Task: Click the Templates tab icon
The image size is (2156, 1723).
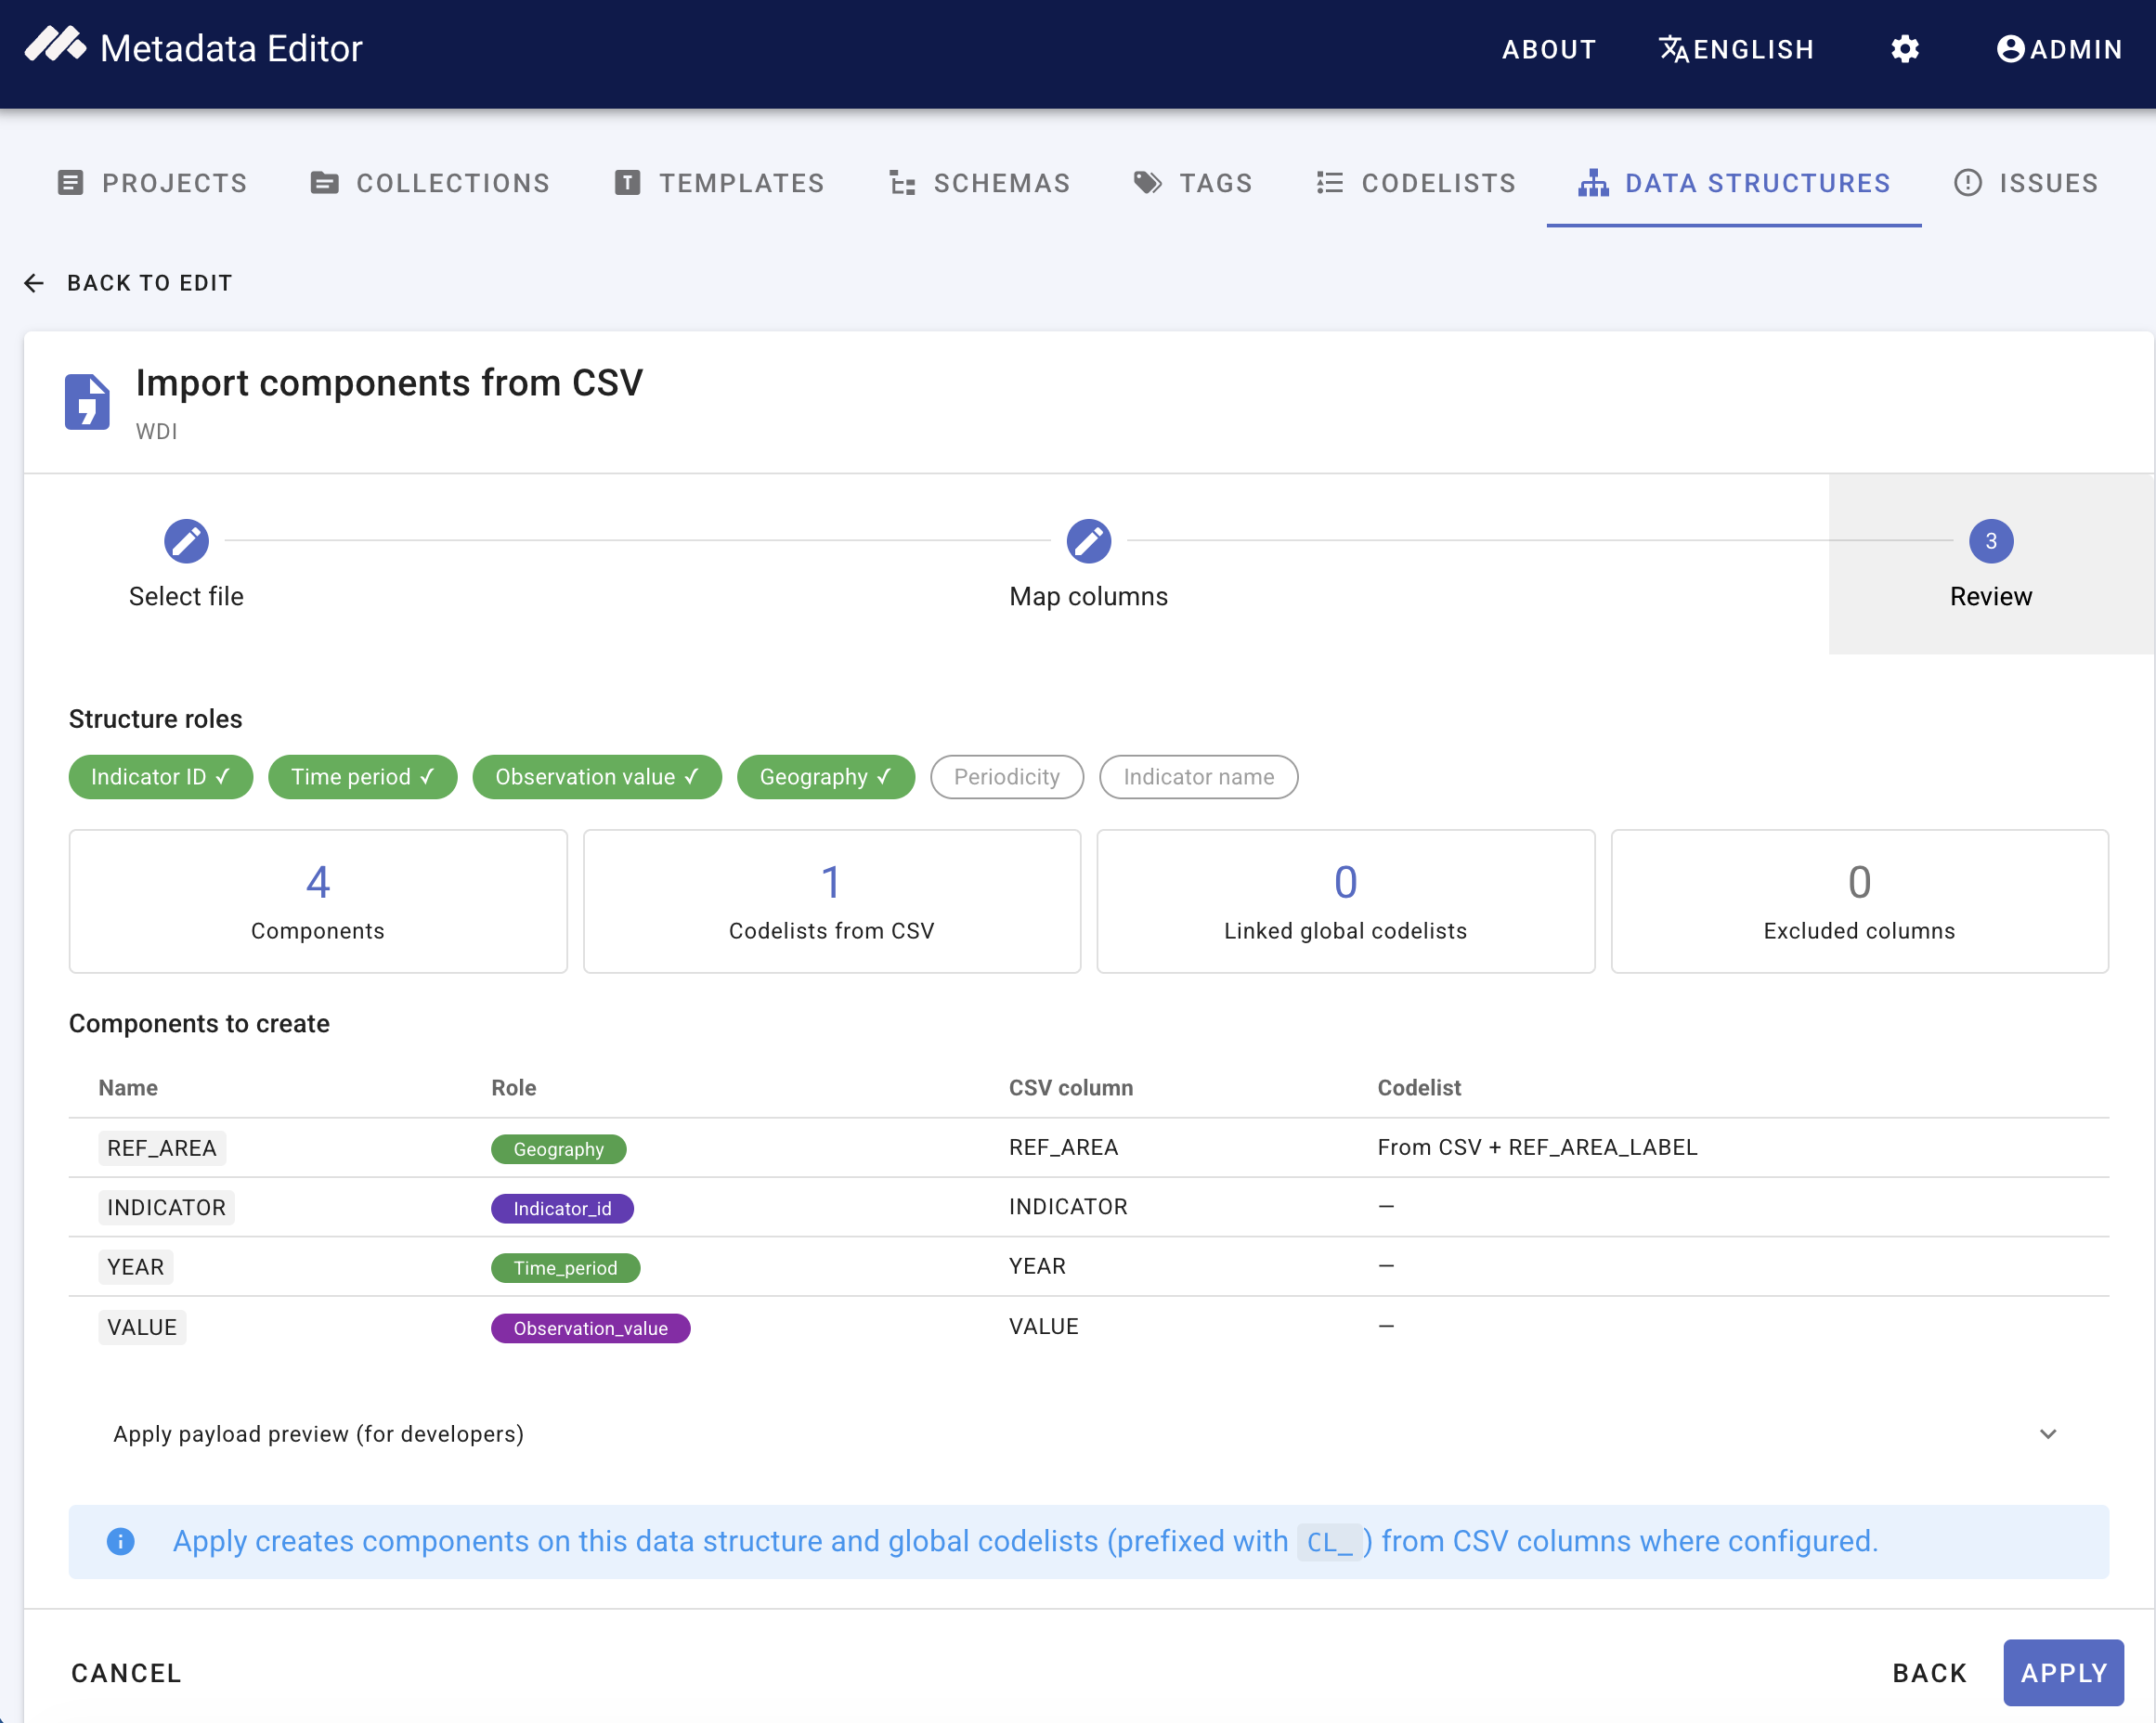Action: pyautogui.click(x=627, y=183)
